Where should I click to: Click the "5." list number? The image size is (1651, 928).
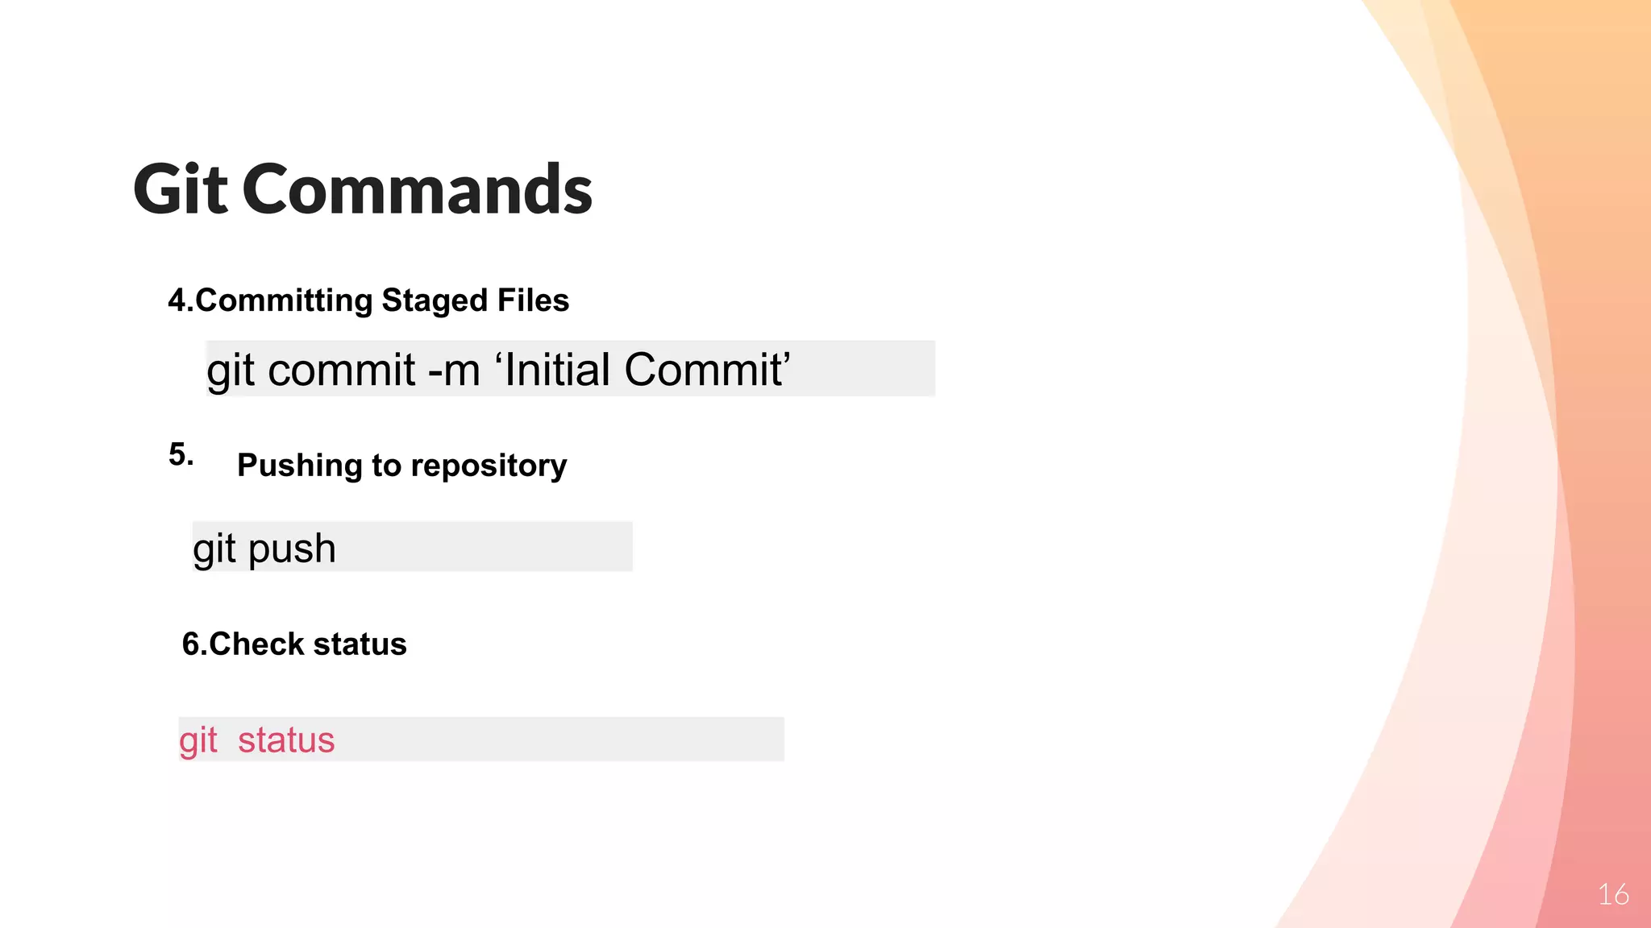coord(181,455)
